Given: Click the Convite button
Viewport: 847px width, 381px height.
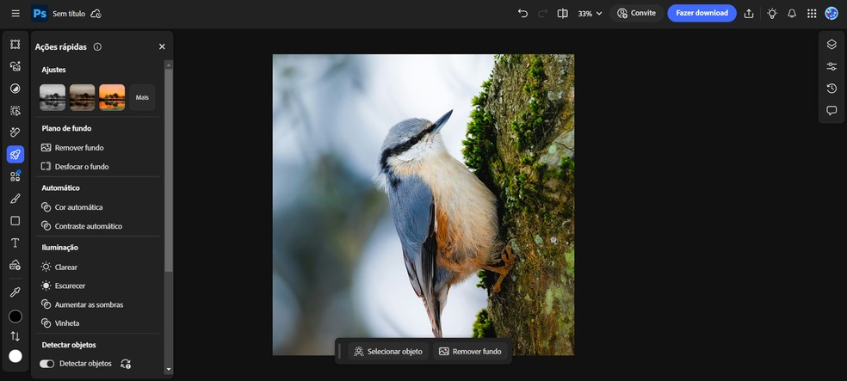Looking at the screenshot, I should point(636,14).
